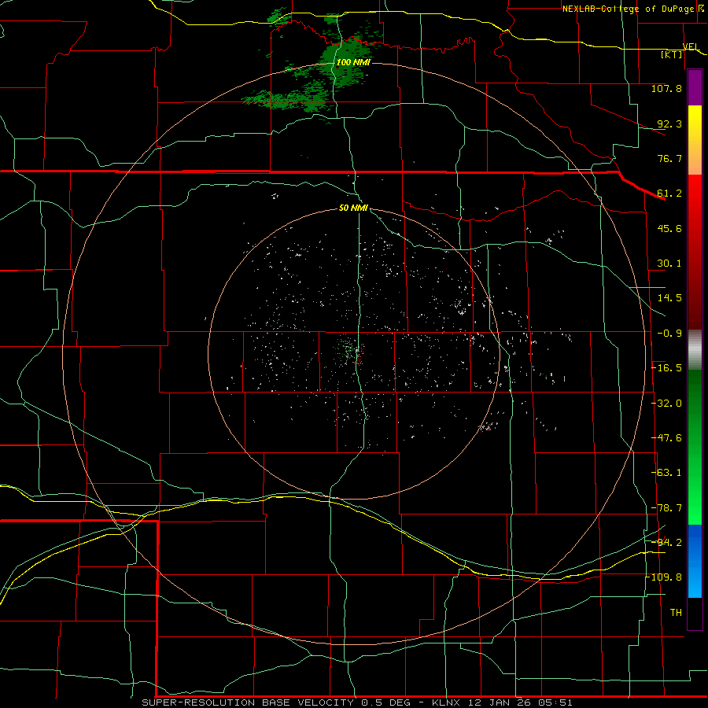Click the TH label on the legend

(676, 613)
